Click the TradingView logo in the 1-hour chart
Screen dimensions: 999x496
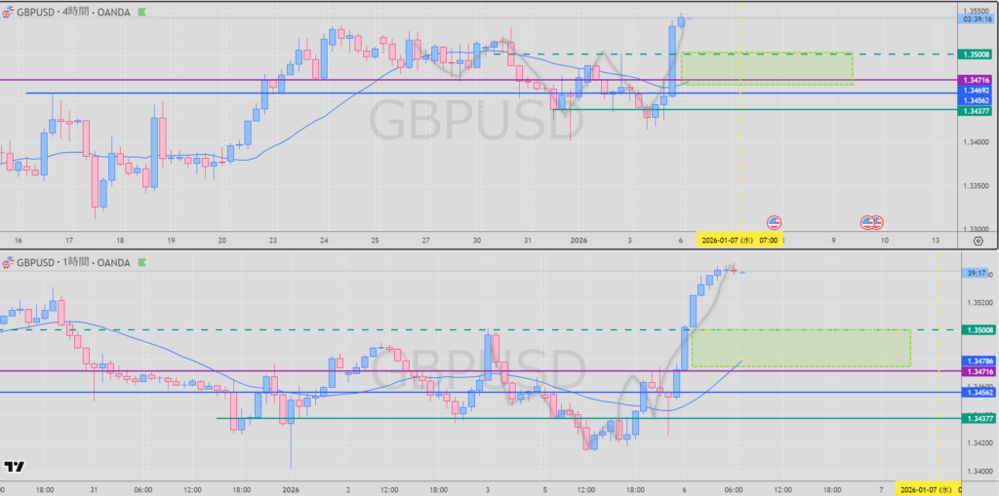tap(15, 468)
